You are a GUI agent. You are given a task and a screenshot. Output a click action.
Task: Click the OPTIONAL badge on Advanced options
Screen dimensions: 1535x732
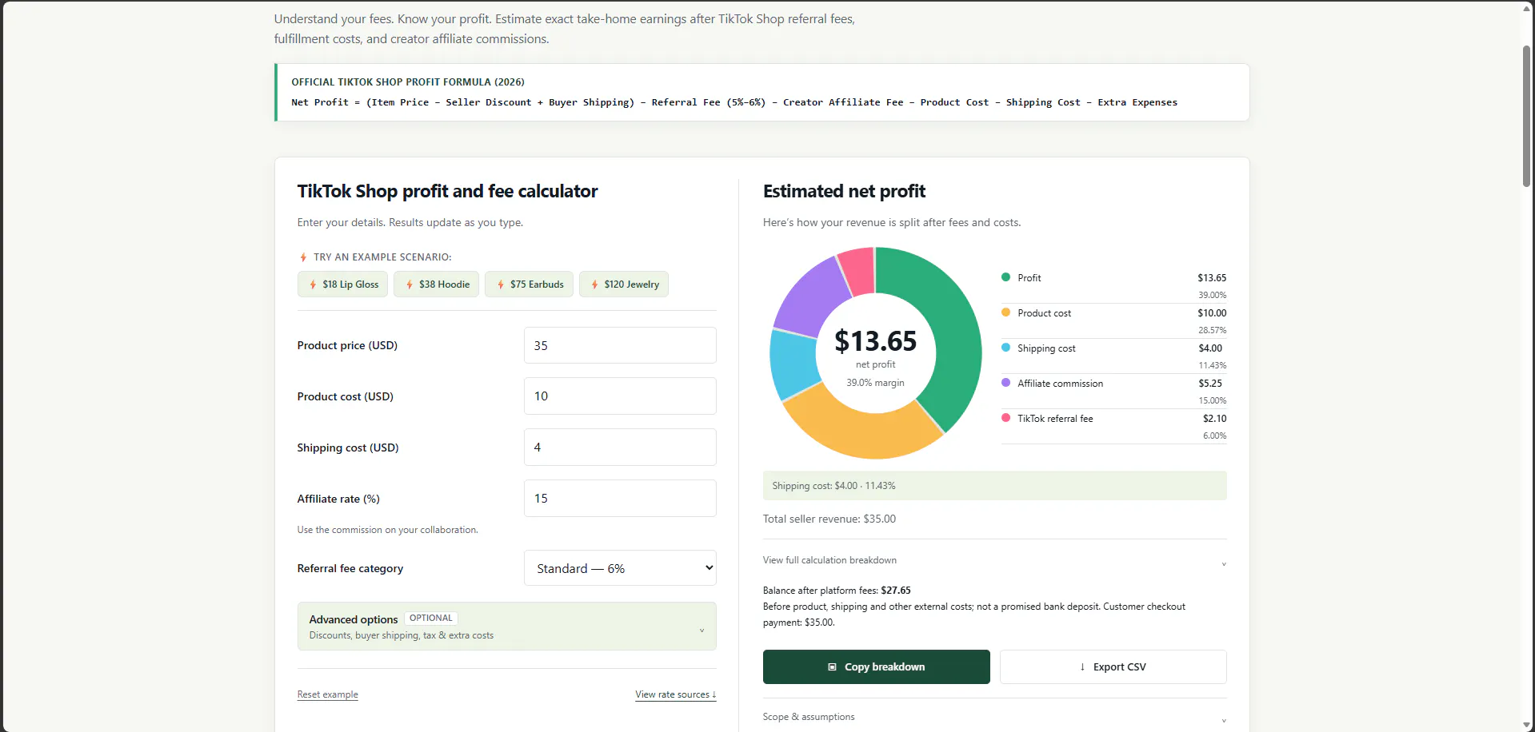click(430, 618)
